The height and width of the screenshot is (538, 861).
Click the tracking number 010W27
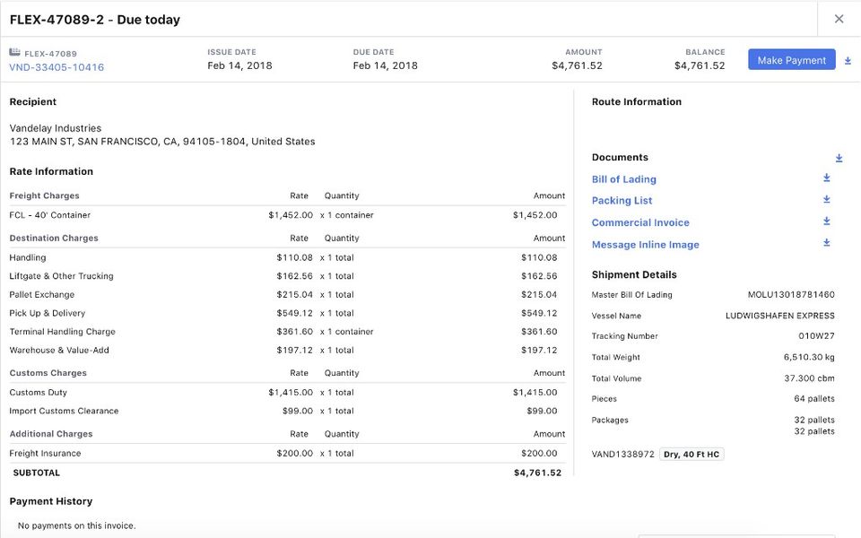point(817,336)
